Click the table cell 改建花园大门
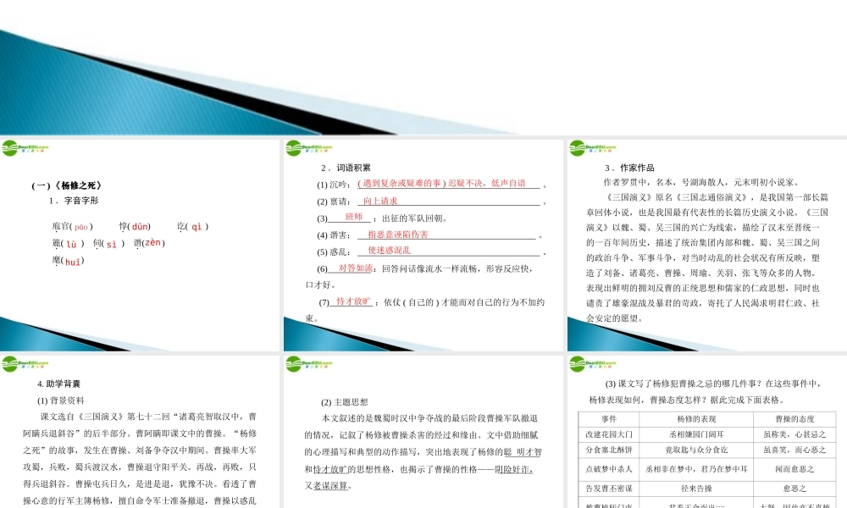The height and width of the screenshot is (508, 847). click(x=609, y=434)
